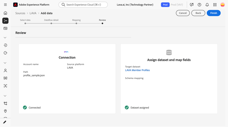Click into Search Experience Cloud field
This screenshot has height=127, width=228.
[x=83, y=5]
